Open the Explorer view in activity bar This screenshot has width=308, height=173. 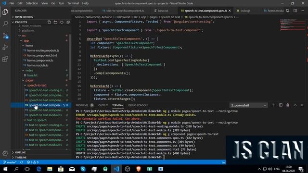[x=5, y=12]
